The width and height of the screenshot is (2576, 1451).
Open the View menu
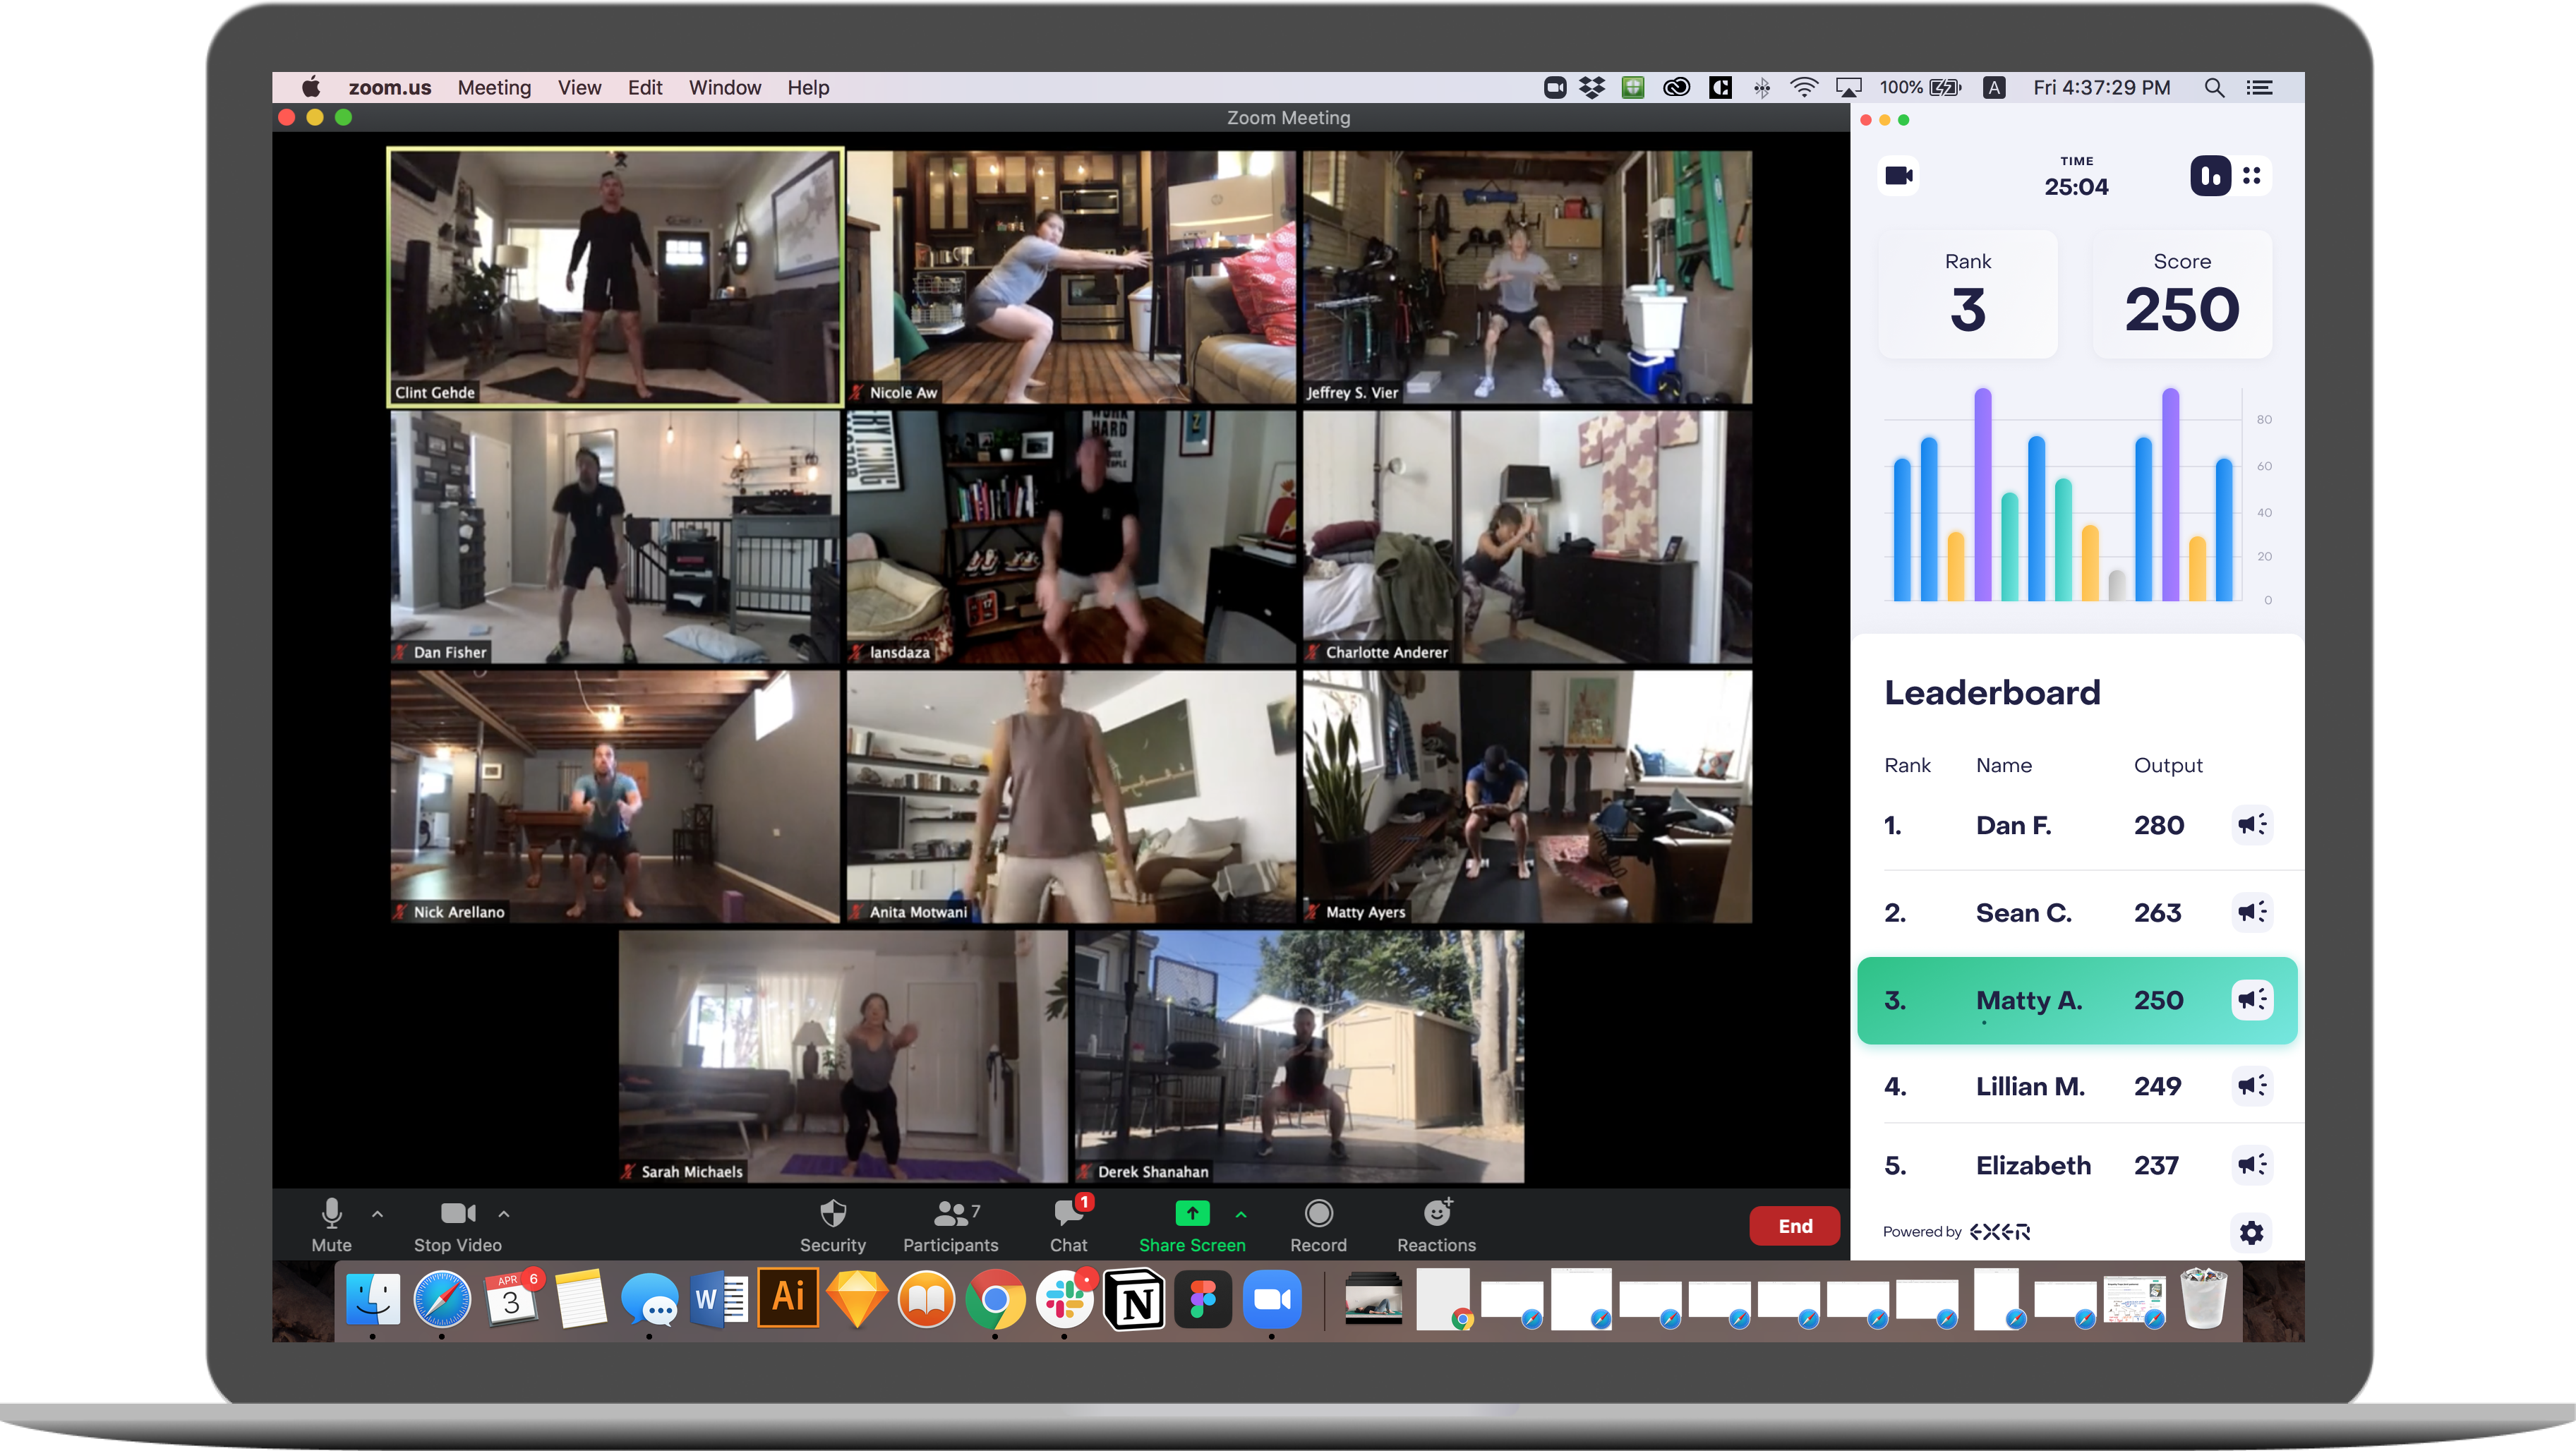[x=579, y=88]
